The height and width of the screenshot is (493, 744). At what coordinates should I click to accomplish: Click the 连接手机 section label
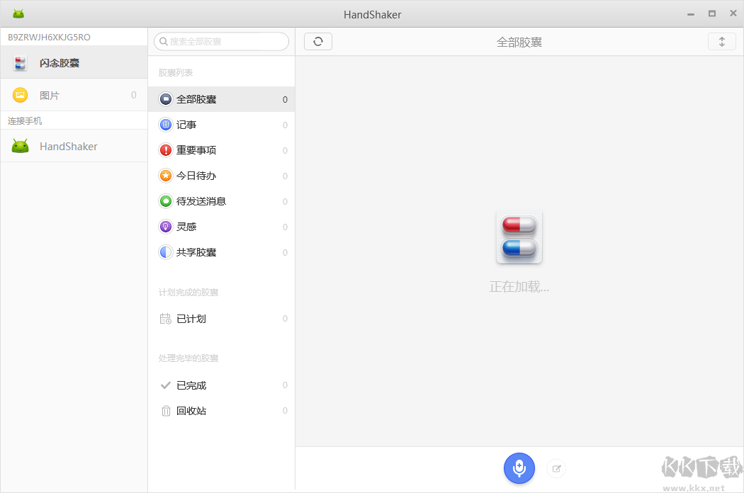pyautogui.click(x=25, y=121)
